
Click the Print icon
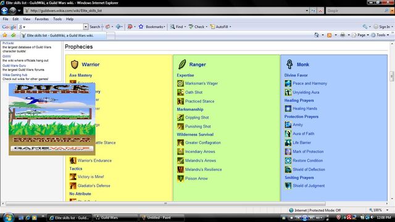343,35
